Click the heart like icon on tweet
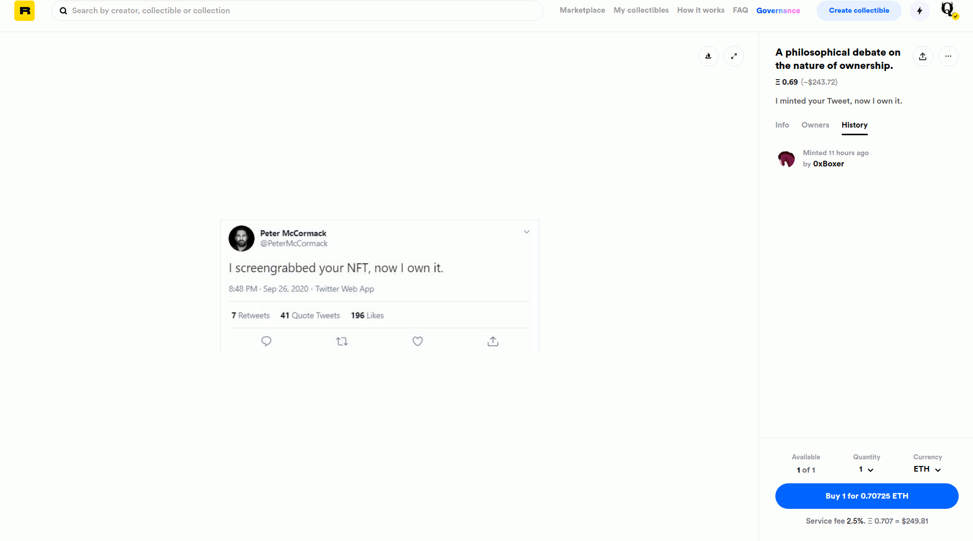The width and height of the screenshot is (973, 541). [x=417, y=341]
